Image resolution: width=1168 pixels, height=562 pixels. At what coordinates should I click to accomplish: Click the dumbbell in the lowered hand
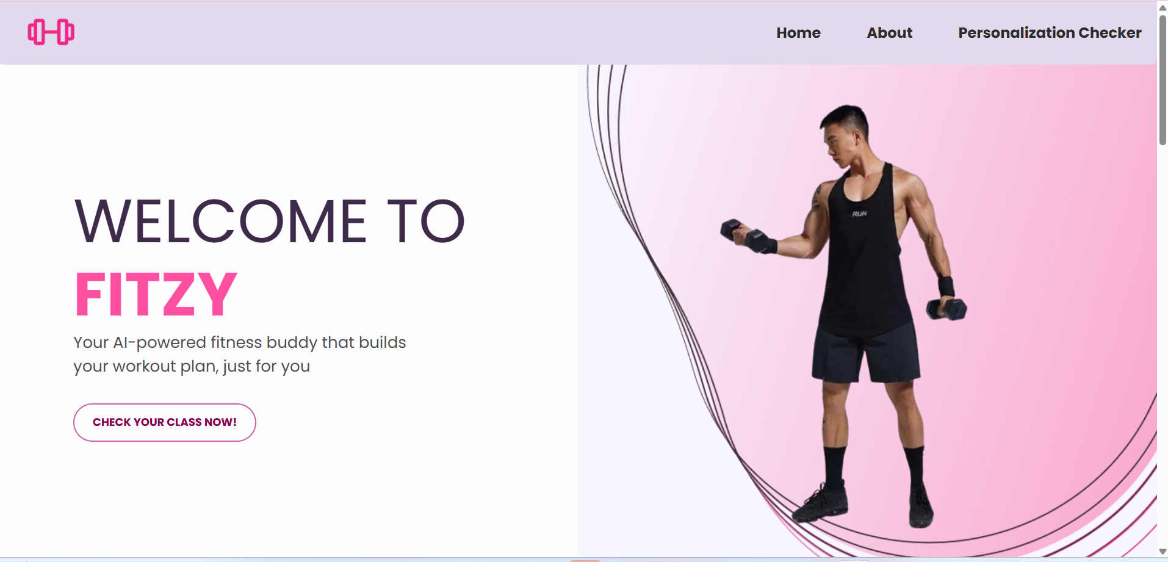946,309
